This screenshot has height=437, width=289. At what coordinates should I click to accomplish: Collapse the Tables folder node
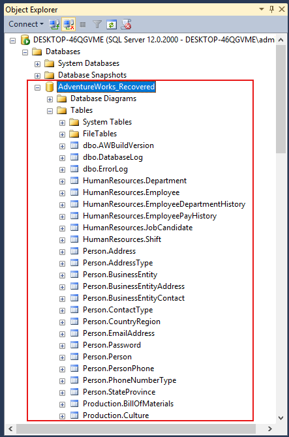tap(50, 111)
